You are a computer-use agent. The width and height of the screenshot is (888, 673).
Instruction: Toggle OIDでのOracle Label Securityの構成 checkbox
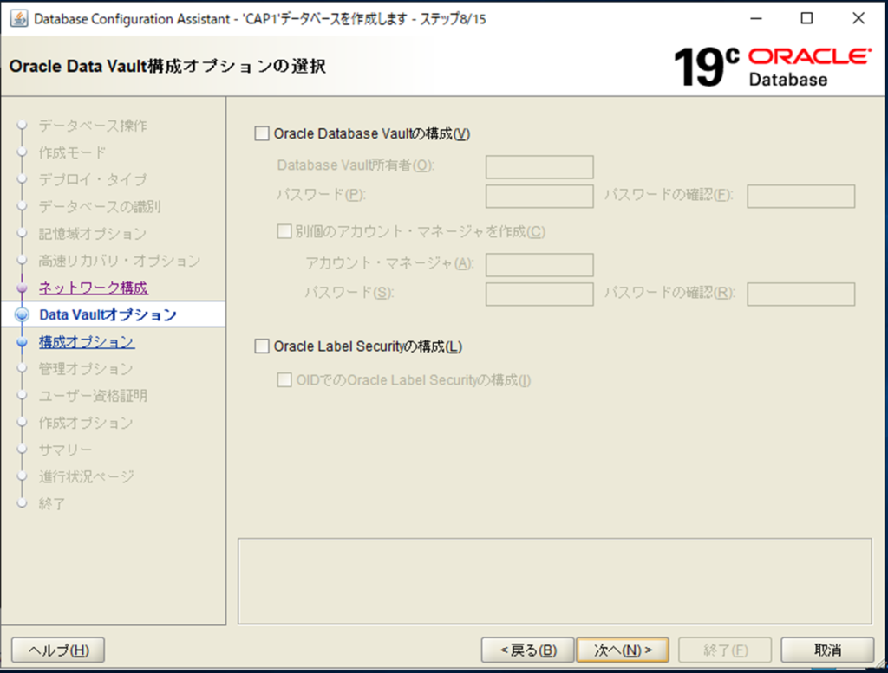pos(284,379)
